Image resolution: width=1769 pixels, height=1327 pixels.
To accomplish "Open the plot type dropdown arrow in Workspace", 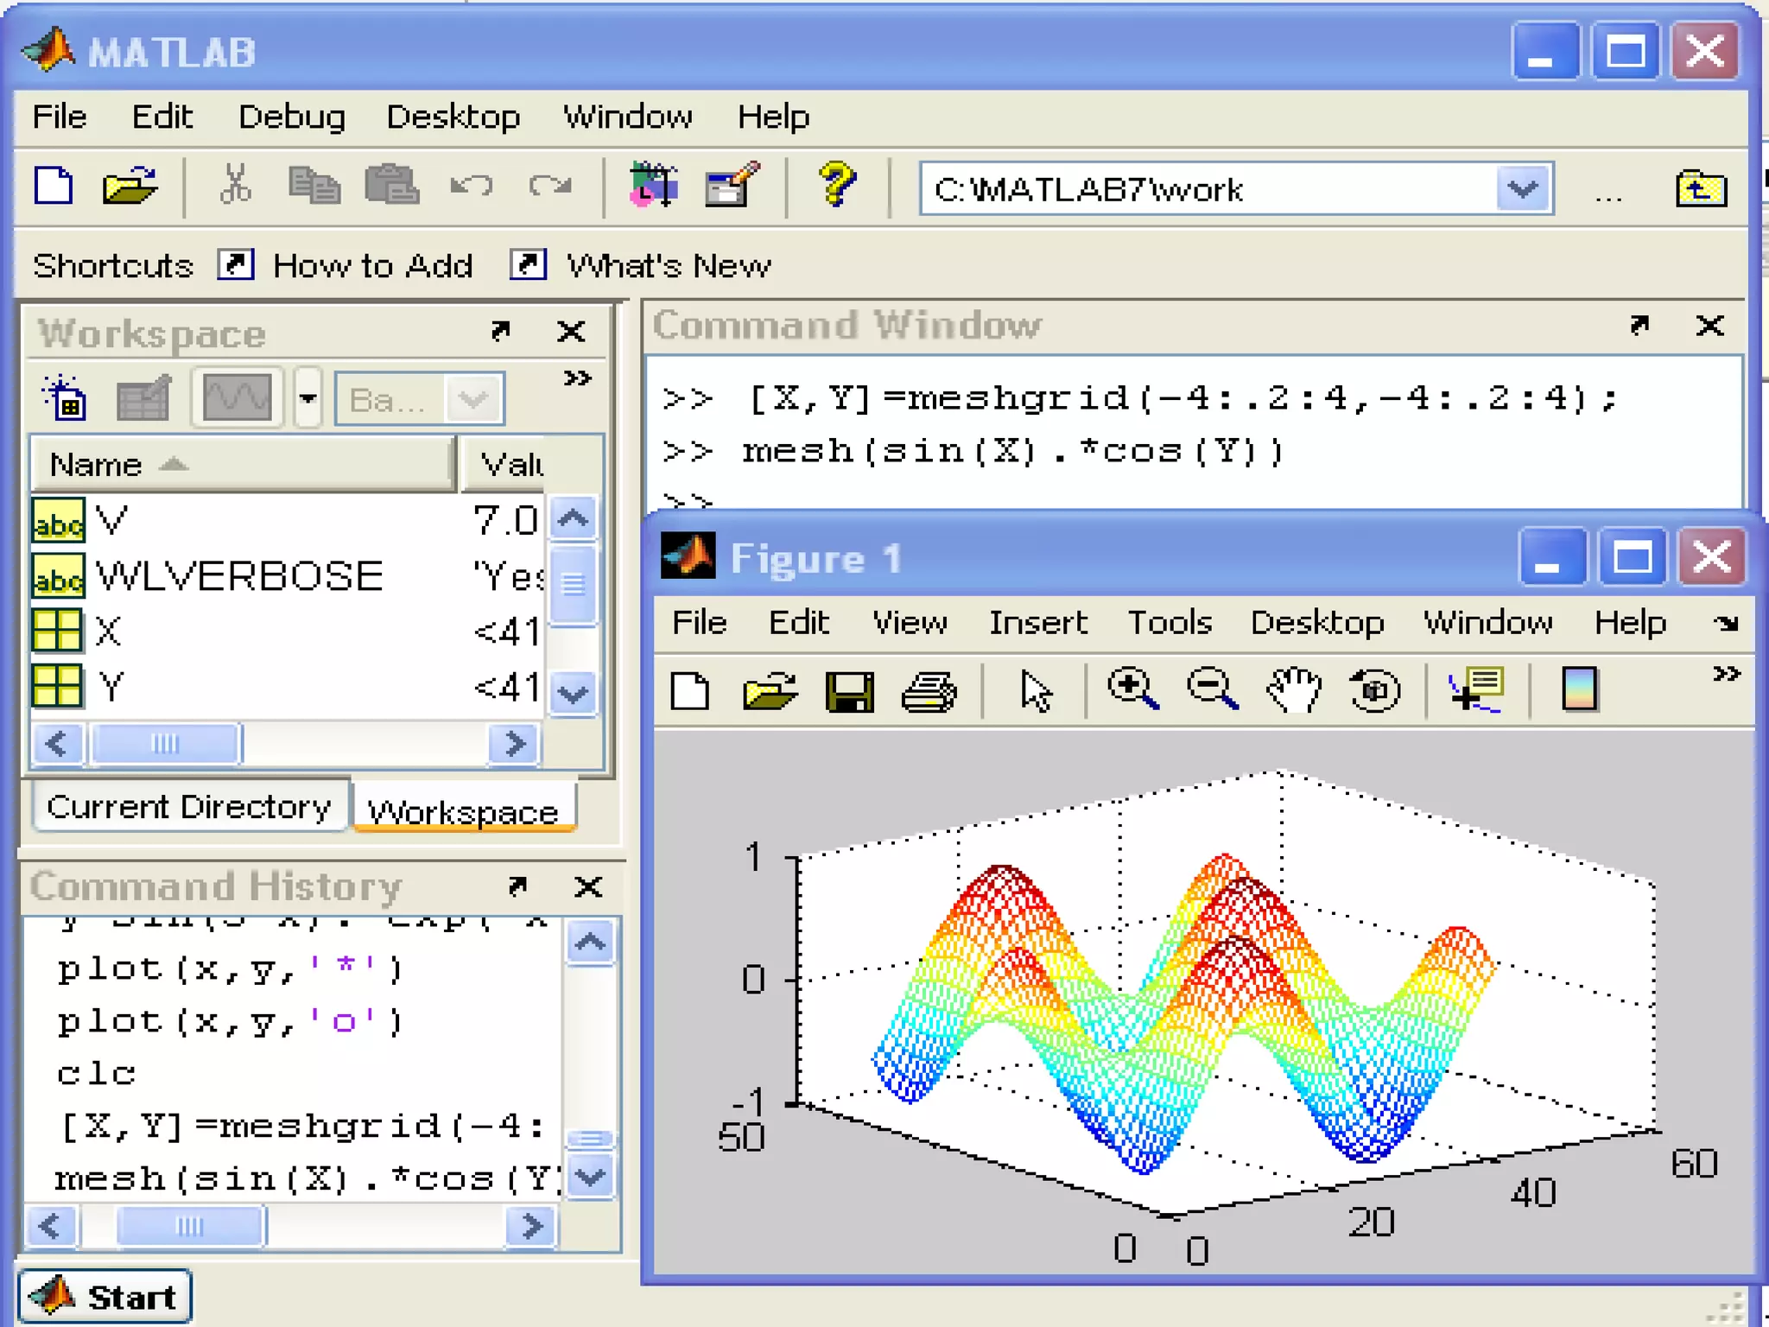I will pos(308,398).
